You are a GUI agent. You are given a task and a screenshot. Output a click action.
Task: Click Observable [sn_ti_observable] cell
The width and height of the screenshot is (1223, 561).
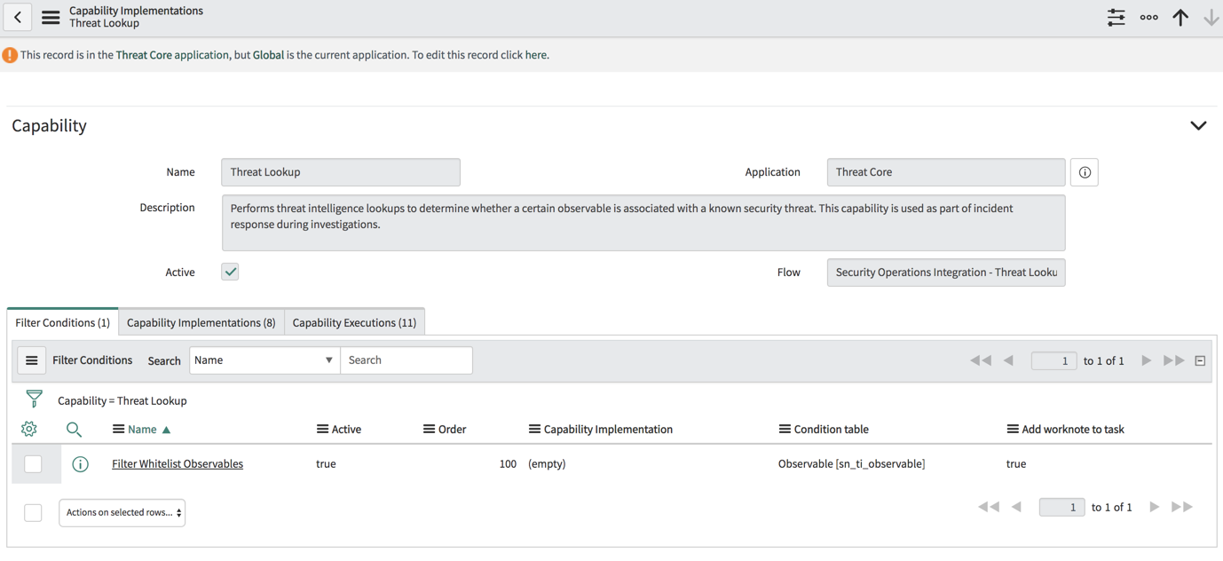[851, 464]
